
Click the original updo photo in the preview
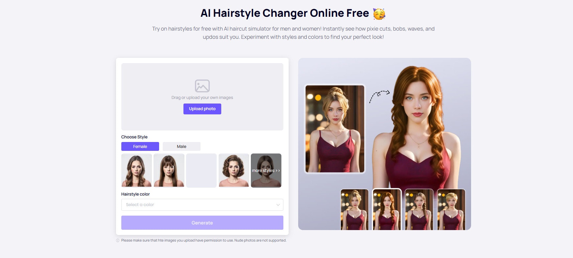click(335, 129)
